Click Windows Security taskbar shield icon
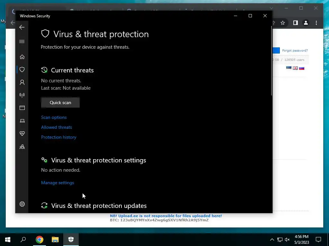 point(71,240)
